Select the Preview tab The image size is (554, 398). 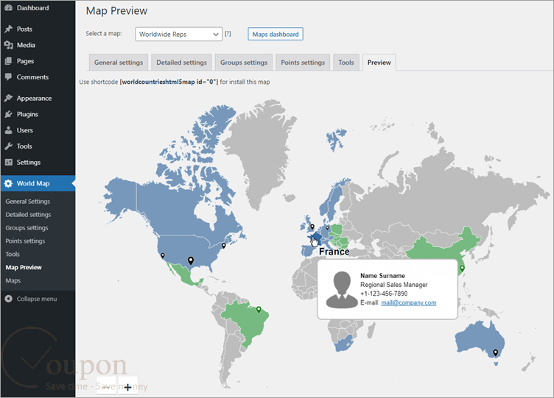pyautogui.click(x=379, y=63)
